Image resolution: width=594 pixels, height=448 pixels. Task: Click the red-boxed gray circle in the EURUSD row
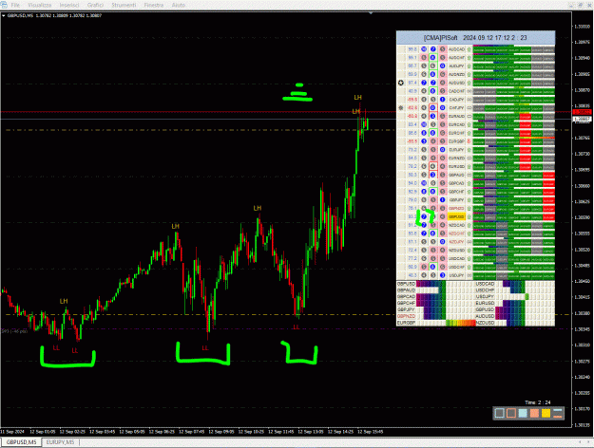[x=433, y=166]
